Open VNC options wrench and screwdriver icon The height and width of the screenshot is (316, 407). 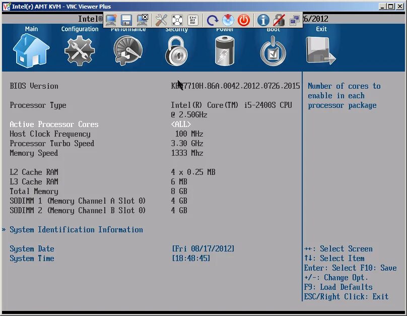tap(161, 20)
